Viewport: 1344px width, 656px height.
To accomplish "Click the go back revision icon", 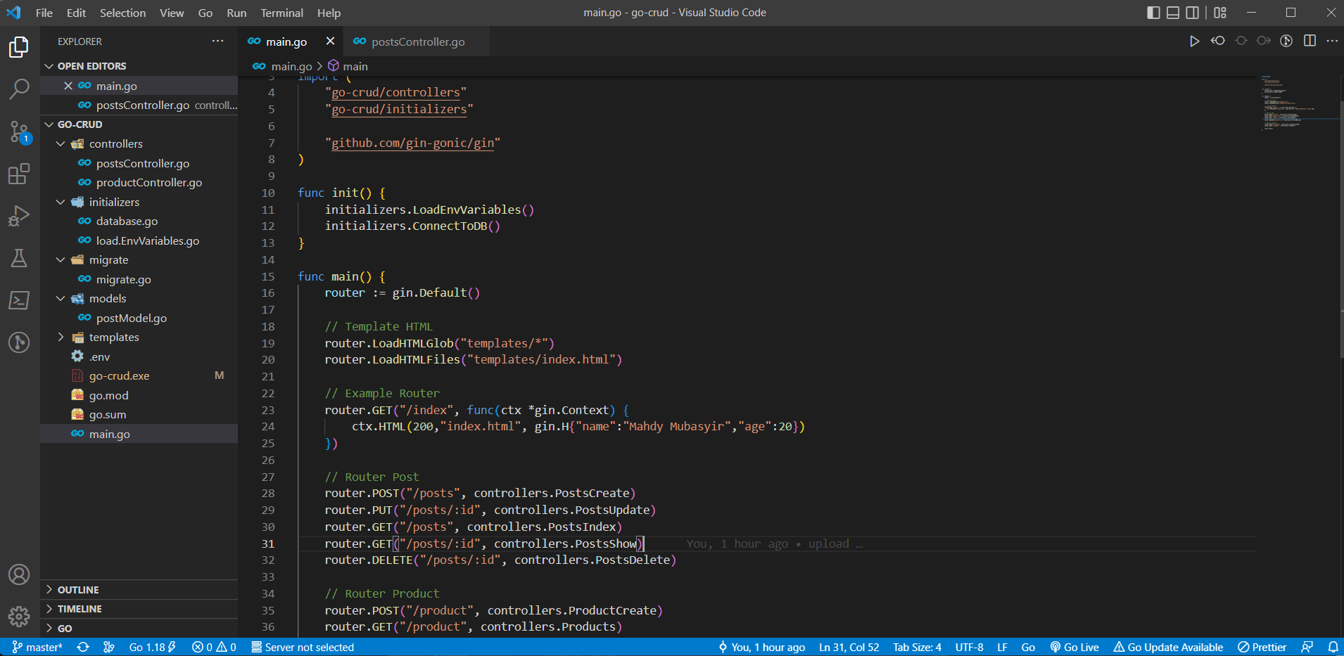I will [1218, 41].
